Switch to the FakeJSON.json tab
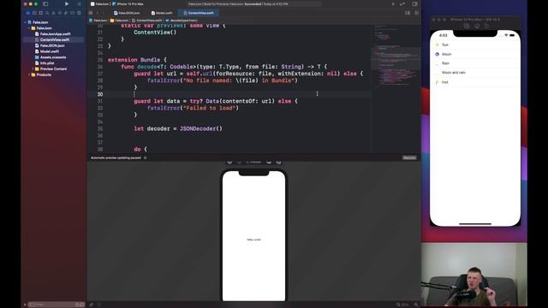 click(x=127, y=13)
